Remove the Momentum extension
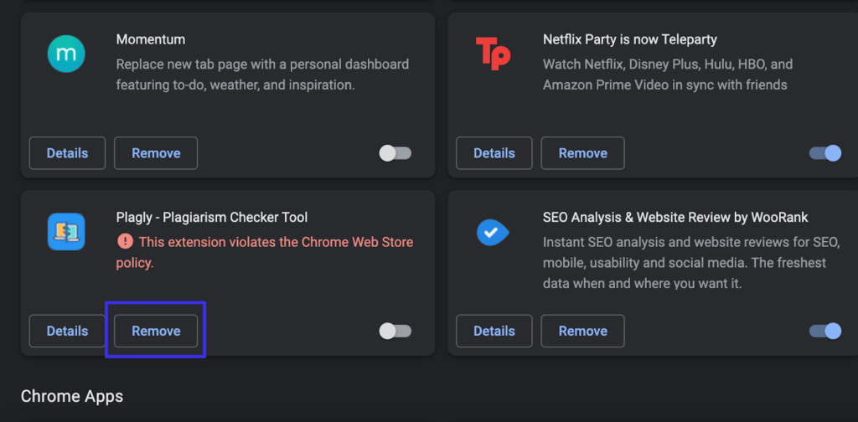 click(156, 153)
